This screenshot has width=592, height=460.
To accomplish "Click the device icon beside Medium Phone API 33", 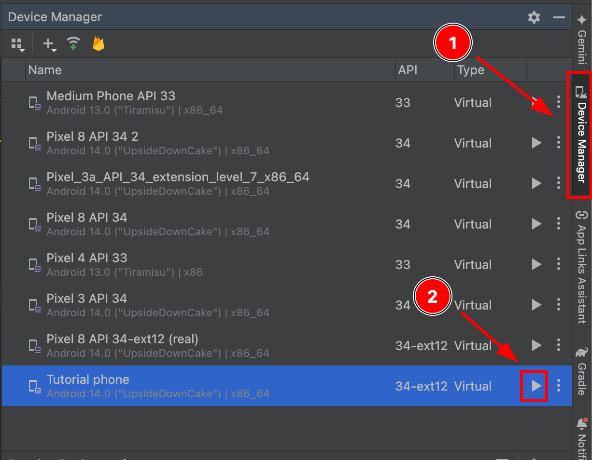I will click(x=34, y=102).
